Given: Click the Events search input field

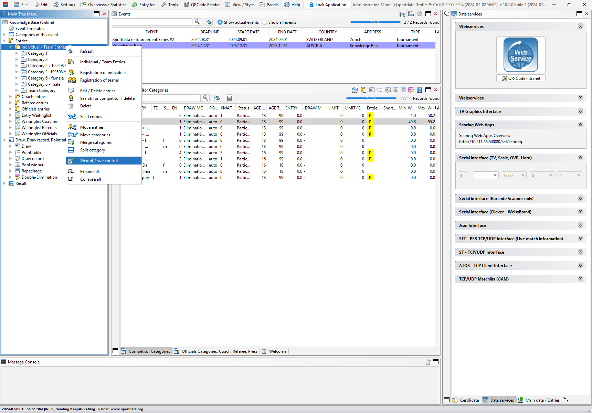Looking at the screenshot, I should (152, 22).
